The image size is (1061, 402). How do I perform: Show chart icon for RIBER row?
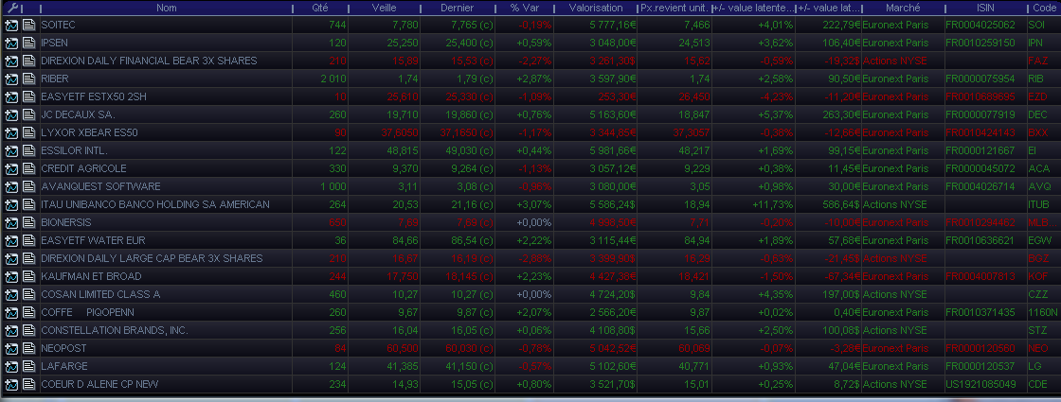tap(11, 79)
